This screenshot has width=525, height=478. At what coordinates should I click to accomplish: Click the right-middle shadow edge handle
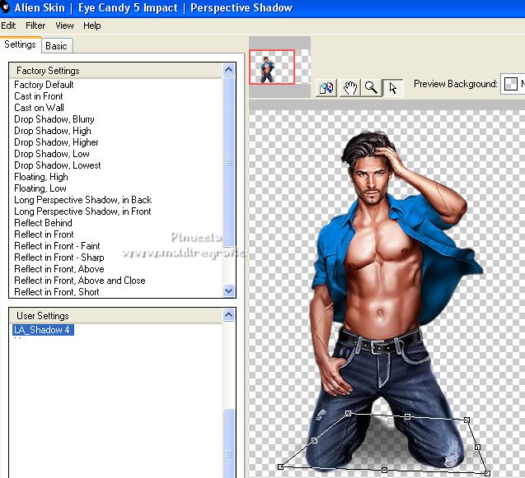click(478, 447)
